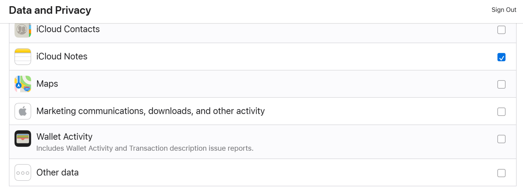This screenshot has width=523, height=192.
Task: Click the Maps row label
Action: (x=47, y=84)
